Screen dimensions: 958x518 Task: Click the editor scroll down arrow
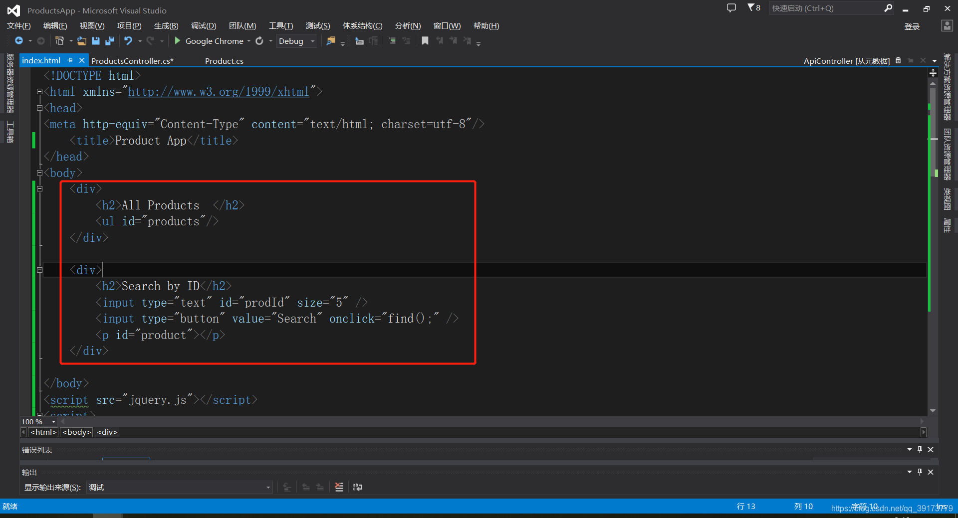pos(933,411)
